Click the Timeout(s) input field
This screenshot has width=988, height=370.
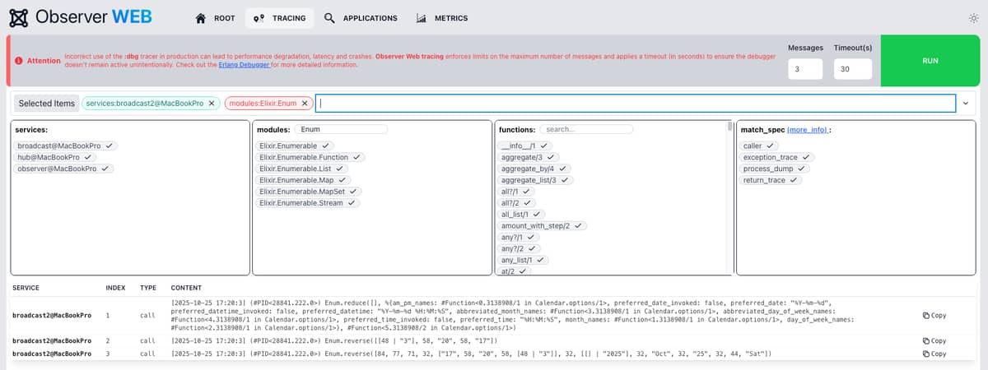pyautogui.click(x=852, y=71)
